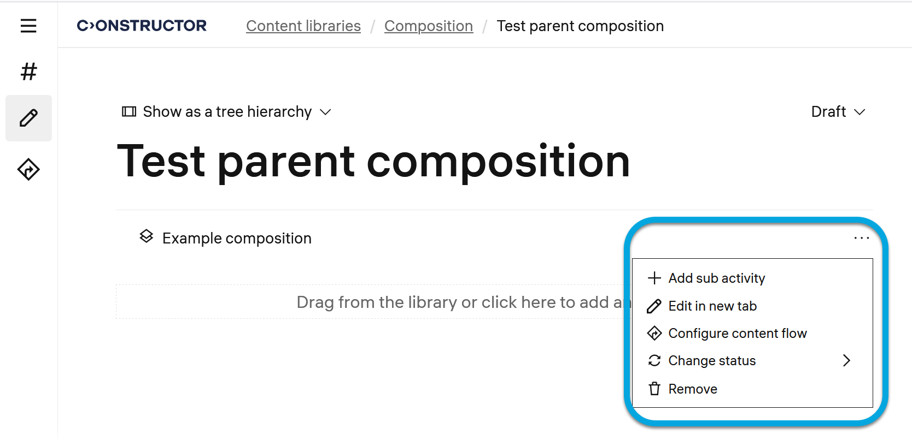
Task: Click the Constructor logo
Action: coord(142,26)
